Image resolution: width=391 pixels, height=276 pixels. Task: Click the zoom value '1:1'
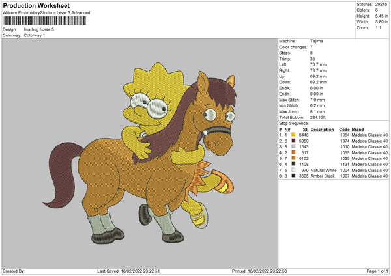(378, 27)
